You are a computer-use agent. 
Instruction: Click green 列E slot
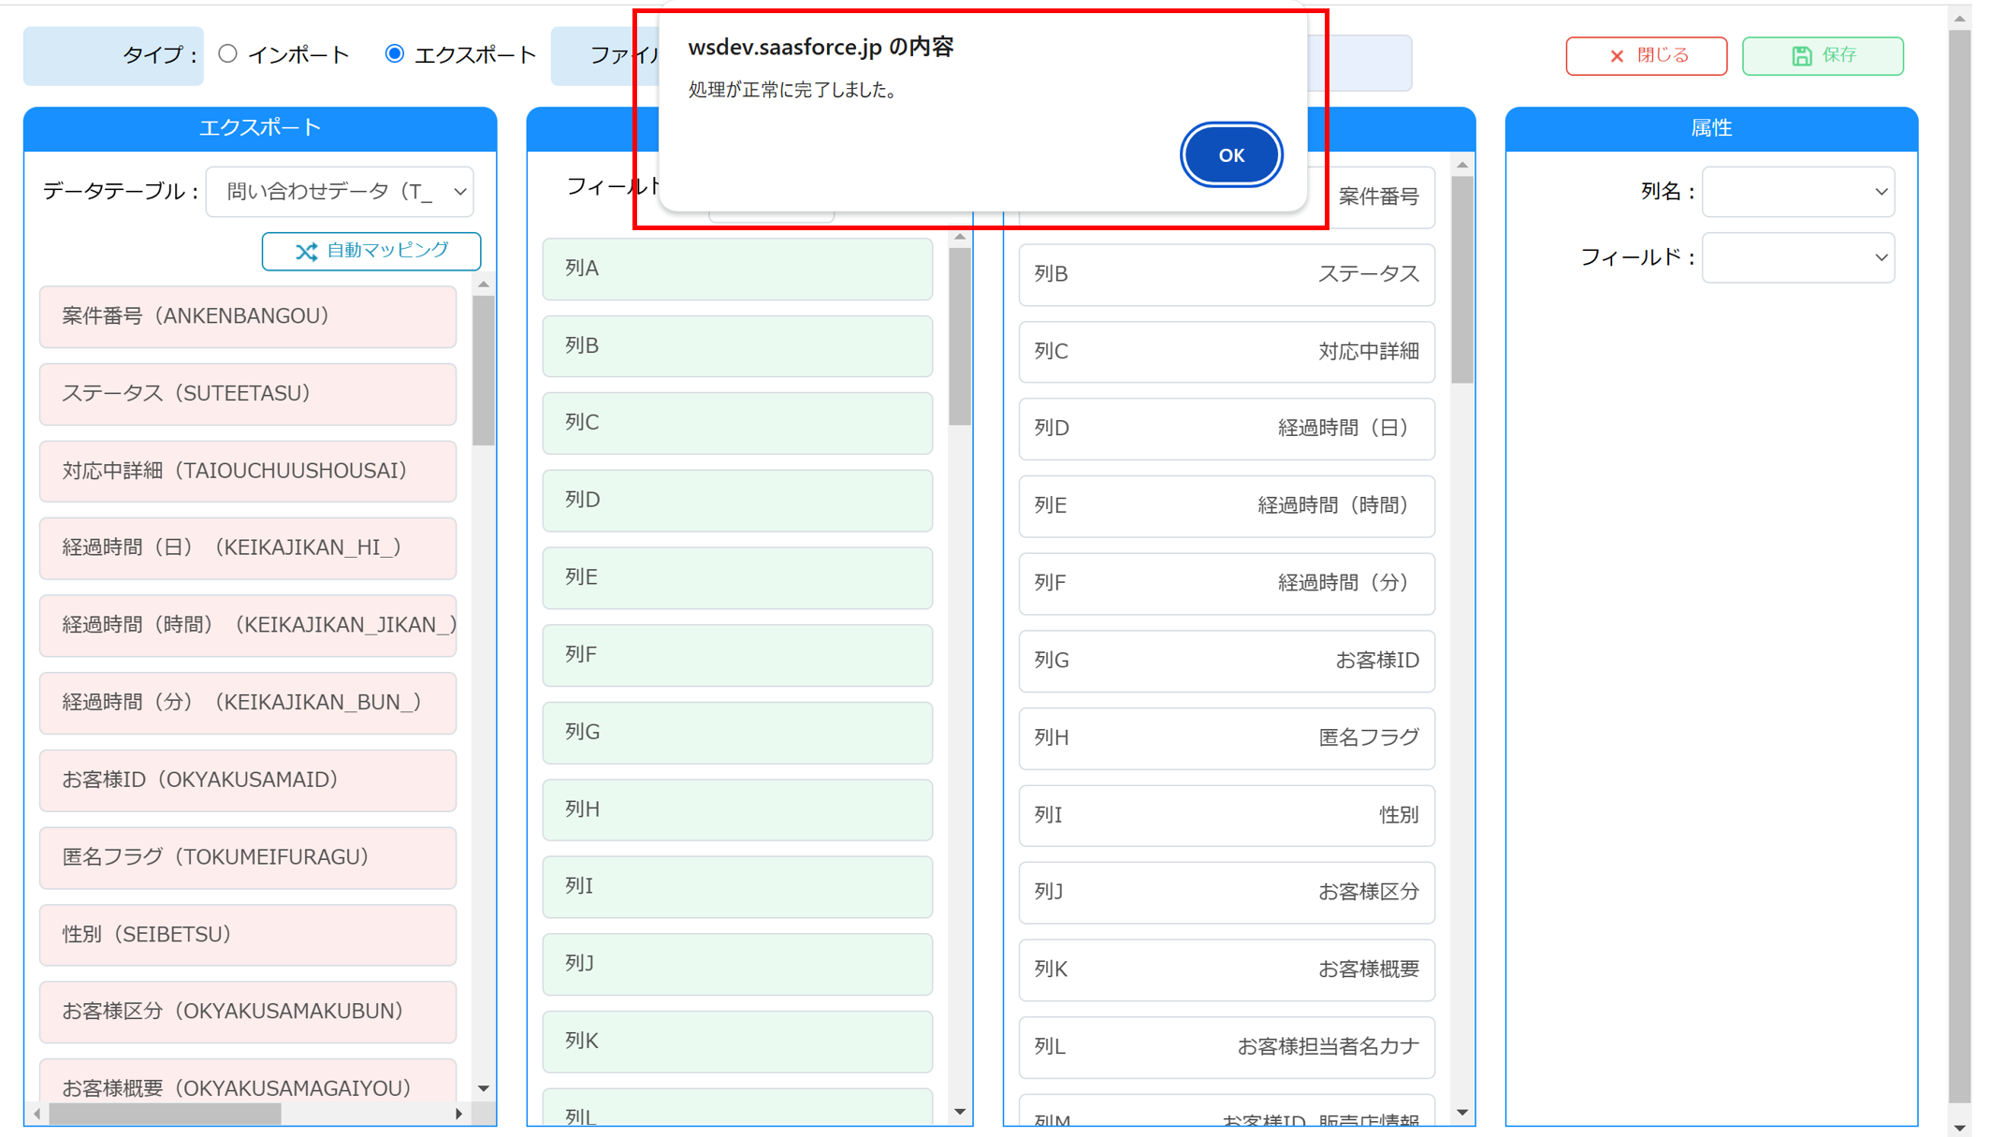(737, 578)
